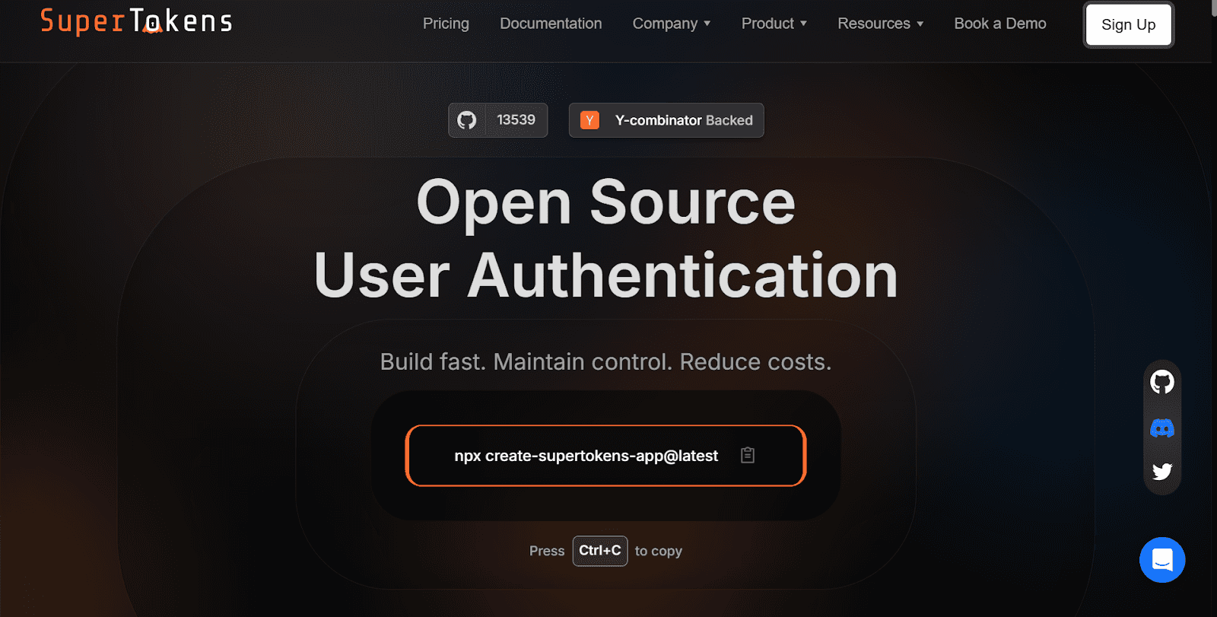Click the npx create-supertokens-app command box
This screenshot has width=1217, height=617.
coord(586,456)
